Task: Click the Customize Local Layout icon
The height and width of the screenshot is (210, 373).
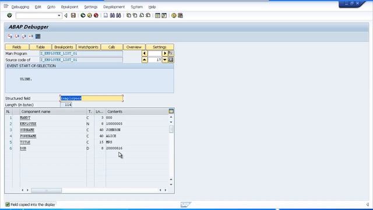Action: pyautogui.click(x=180, y=16)
